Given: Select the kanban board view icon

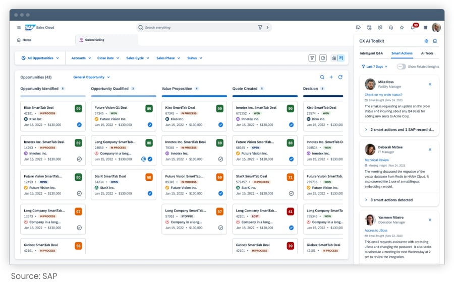Looking at the screenshot, I should coord(341,58).
